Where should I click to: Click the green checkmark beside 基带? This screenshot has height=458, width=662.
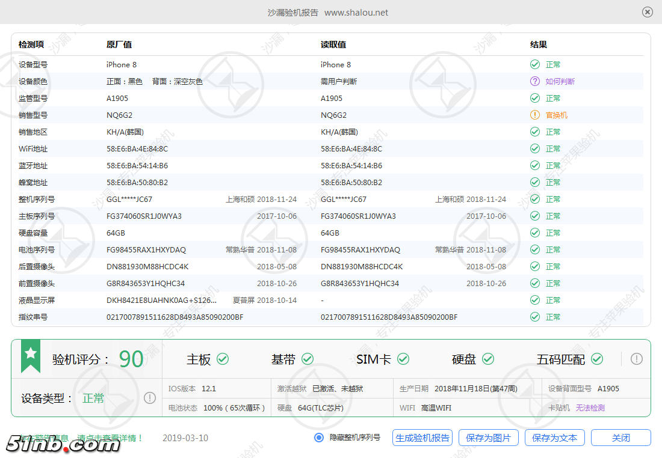click(308, 359)
